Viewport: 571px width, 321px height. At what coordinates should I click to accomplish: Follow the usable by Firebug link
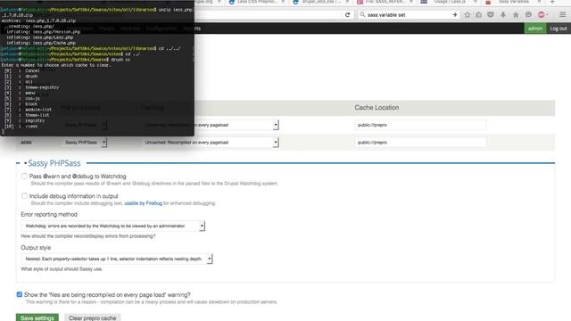tap(143, 203)
